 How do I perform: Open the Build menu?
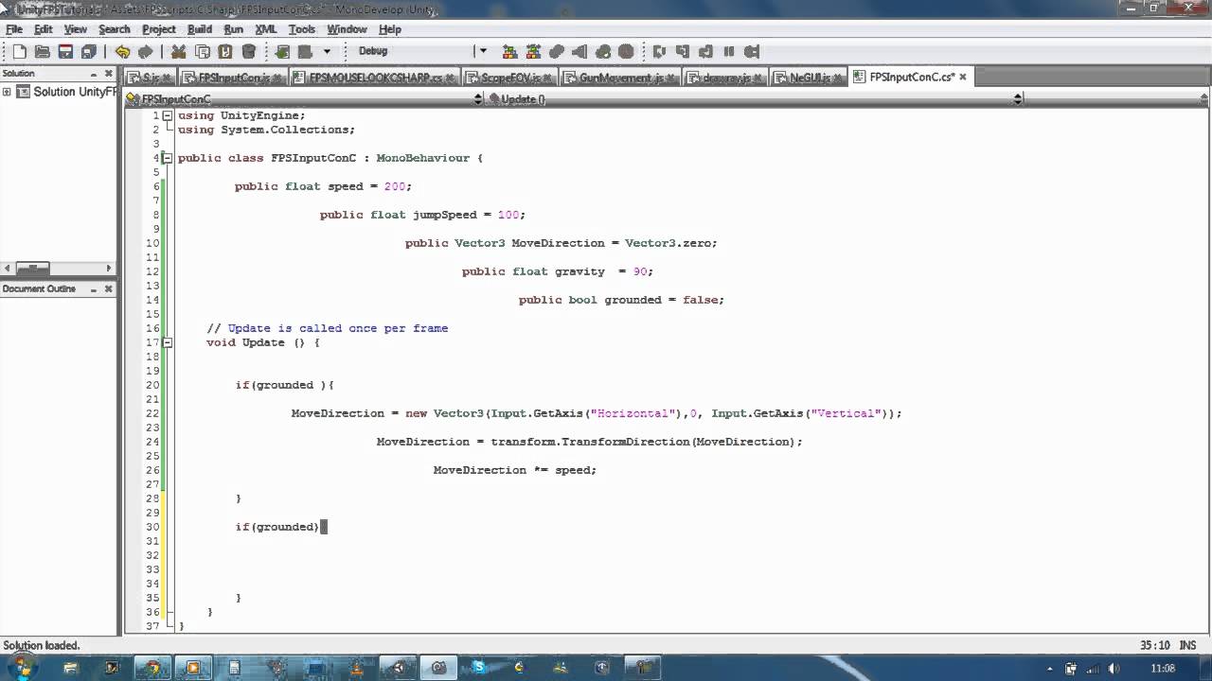(x=200, y=29)
